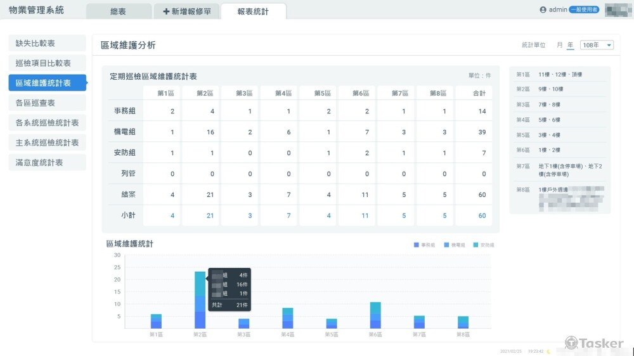This screenshot has height=356, width=634.
Task: Click the 一般使用者 role badge
Action: click(584, 10)
